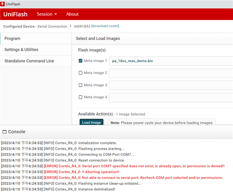Screen dimensions: 233x195
Task: Uncheck the Meta Image 1 checkbox
Action: 80,61
